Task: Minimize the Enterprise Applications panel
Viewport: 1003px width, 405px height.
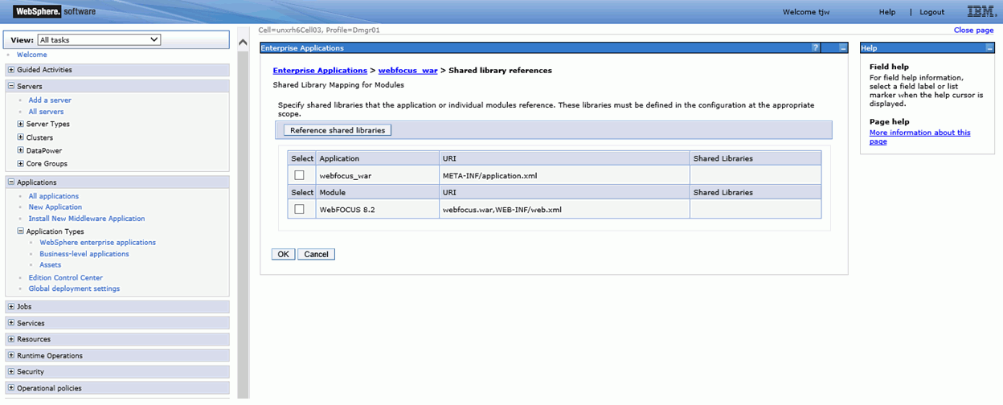Action: pos(842,48)
